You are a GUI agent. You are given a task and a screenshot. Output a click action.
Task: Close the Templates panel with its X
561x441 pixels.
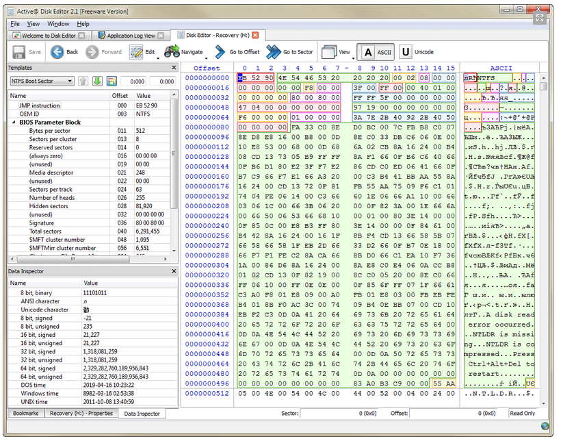click(x=174, y=68)
